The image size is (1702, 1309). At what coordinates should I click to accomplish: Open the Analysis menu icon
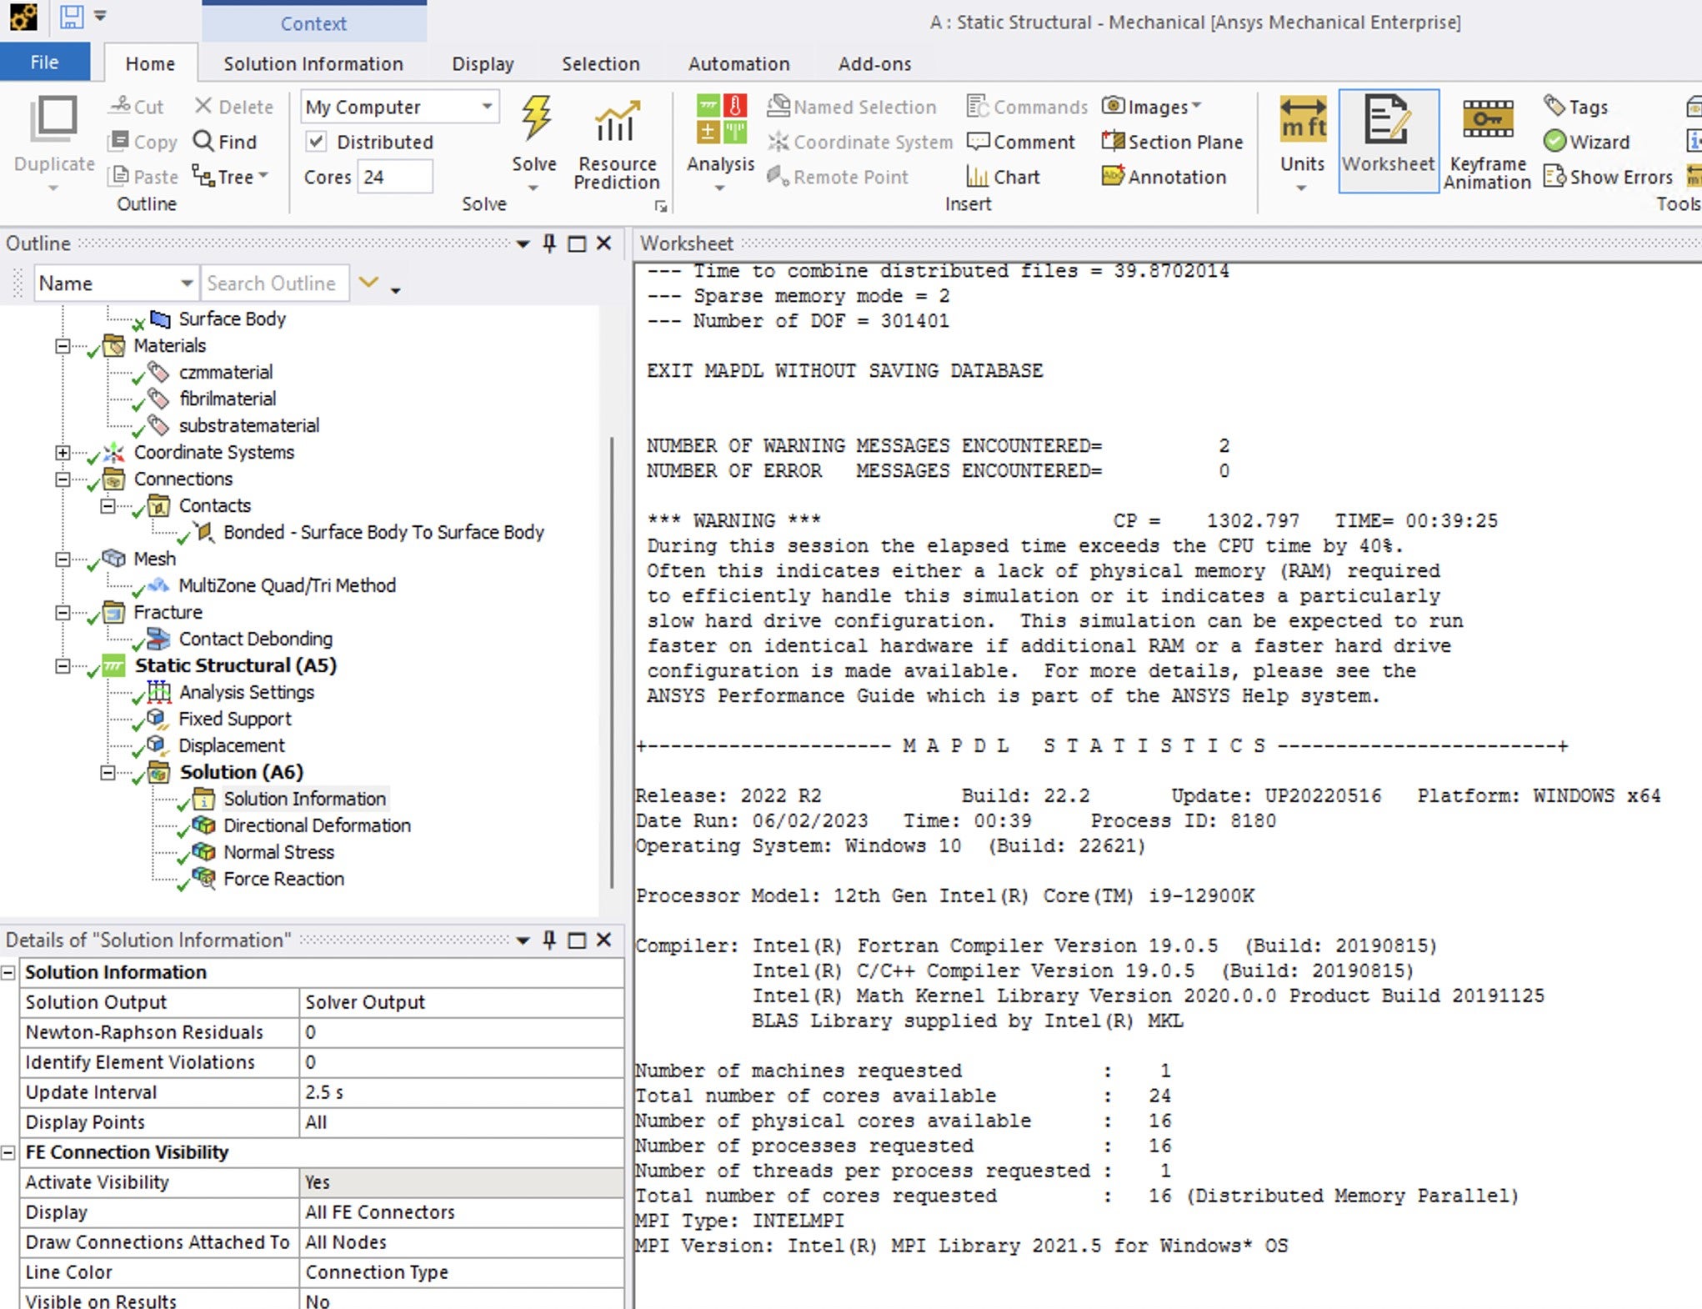(x=721, y=119)
